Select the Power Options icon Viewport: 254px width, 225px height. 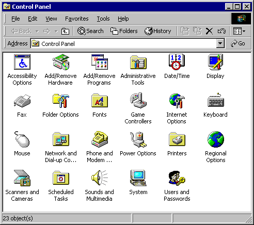138,139
